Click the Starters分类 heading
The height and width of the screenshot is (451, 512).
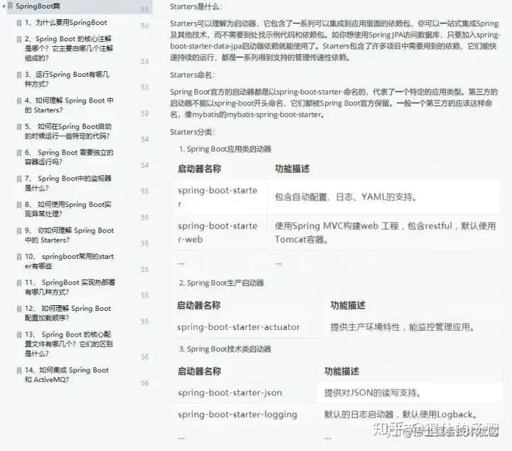pos(192,132)
